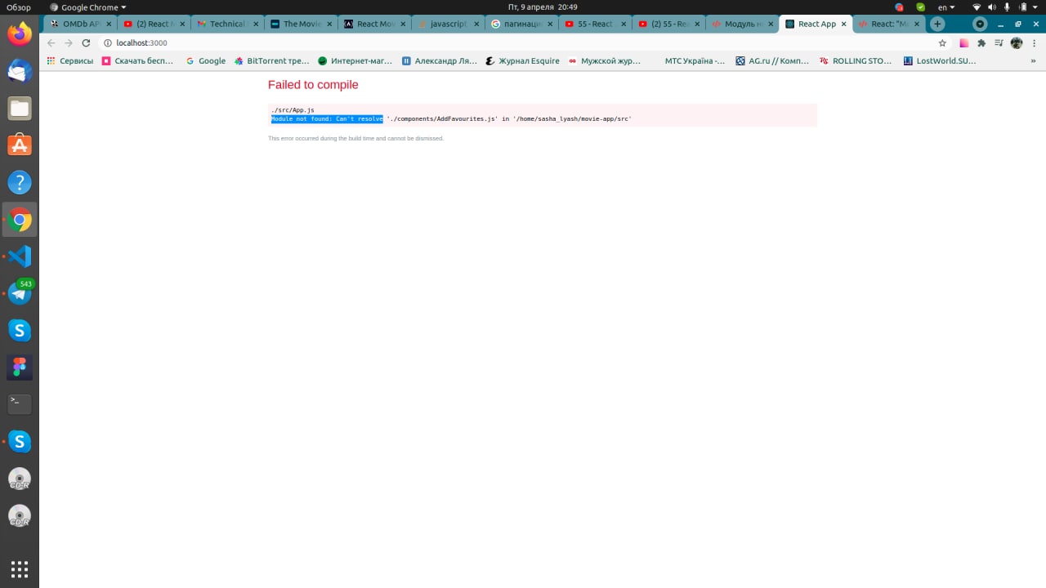This screenshot has height=588, width=1046.
Task: Open a new tab with the plus button
Action: click(x=937, y=24)
